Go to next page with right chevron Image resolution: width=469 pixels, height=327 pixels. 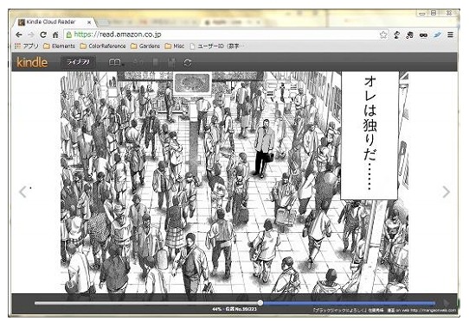446,192
